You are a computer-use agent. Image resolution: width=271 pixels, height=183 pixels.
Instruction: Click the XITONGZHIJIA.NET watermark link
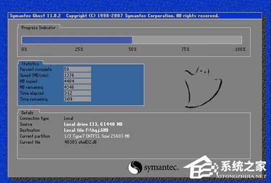(241, 176)
